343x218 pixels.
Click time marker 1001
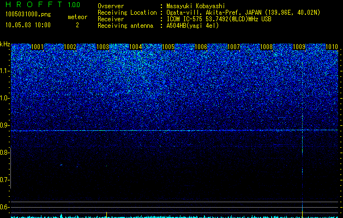pos(37,47)
